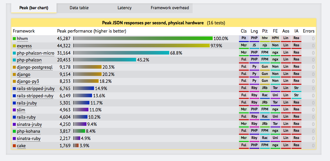Click the php-phalcon-micro framework link
330x161 pixels.
click(35, 53)
